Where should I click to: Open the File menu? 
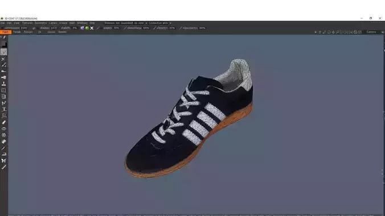[x=2, y=23]
